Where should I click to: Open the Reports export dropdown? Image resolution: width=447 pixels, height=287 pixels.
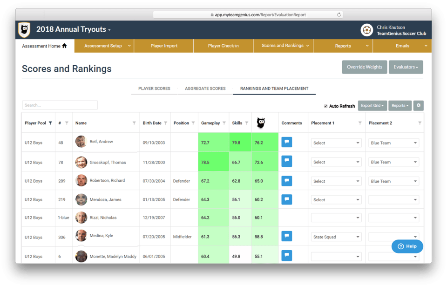400,105
